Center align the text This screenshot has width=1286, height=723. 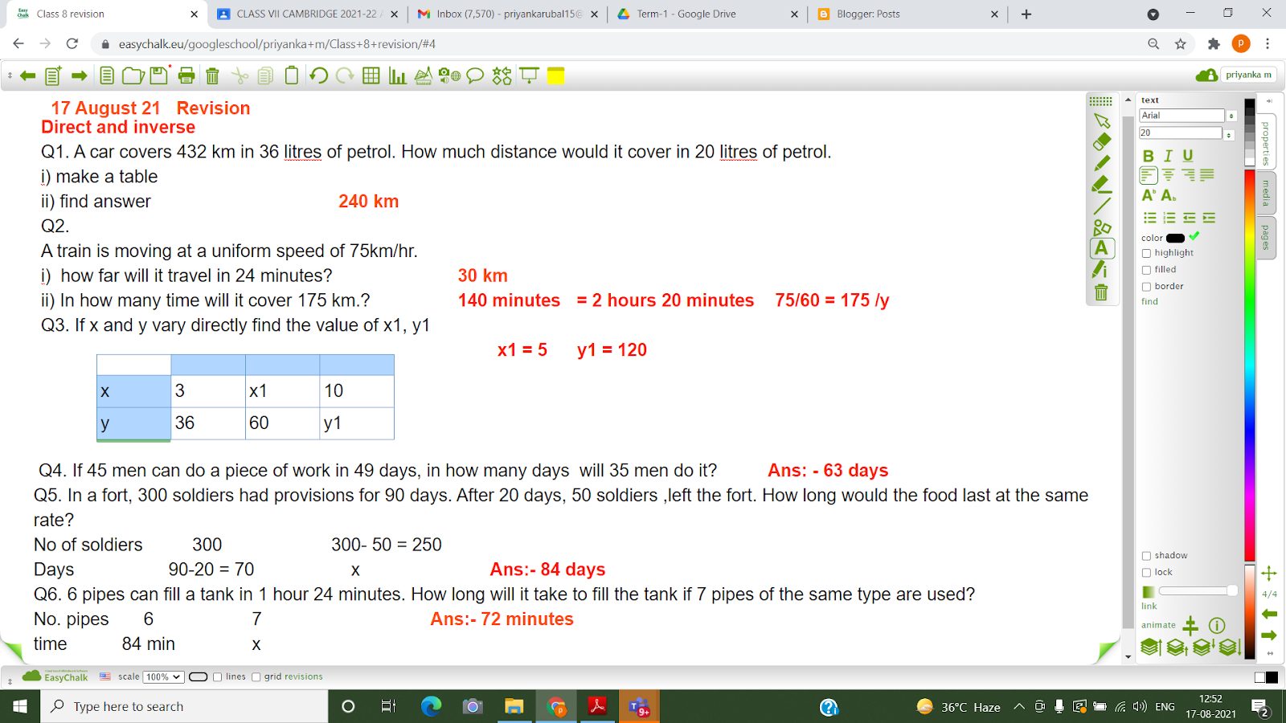click(1169, 175)
